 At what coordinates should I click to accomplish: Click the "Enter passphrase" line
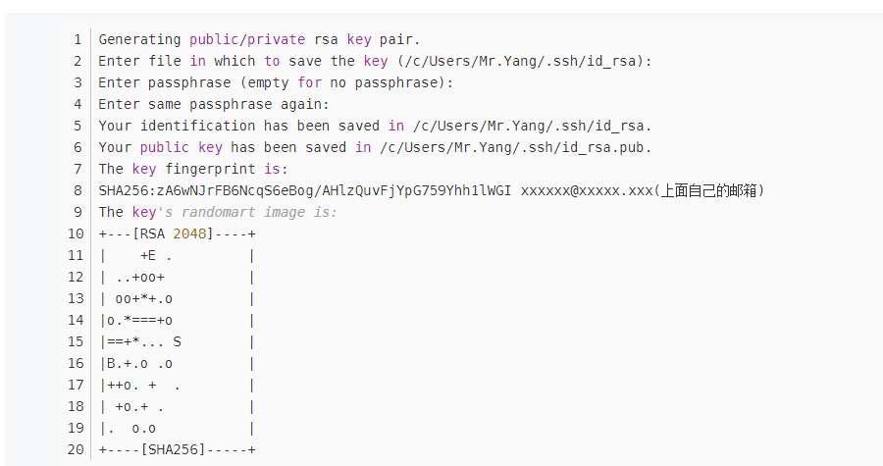click(276, 82)
